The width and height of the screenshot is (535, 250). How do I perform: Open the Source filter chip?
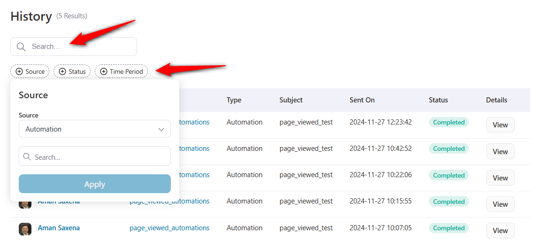click(30, 71)
